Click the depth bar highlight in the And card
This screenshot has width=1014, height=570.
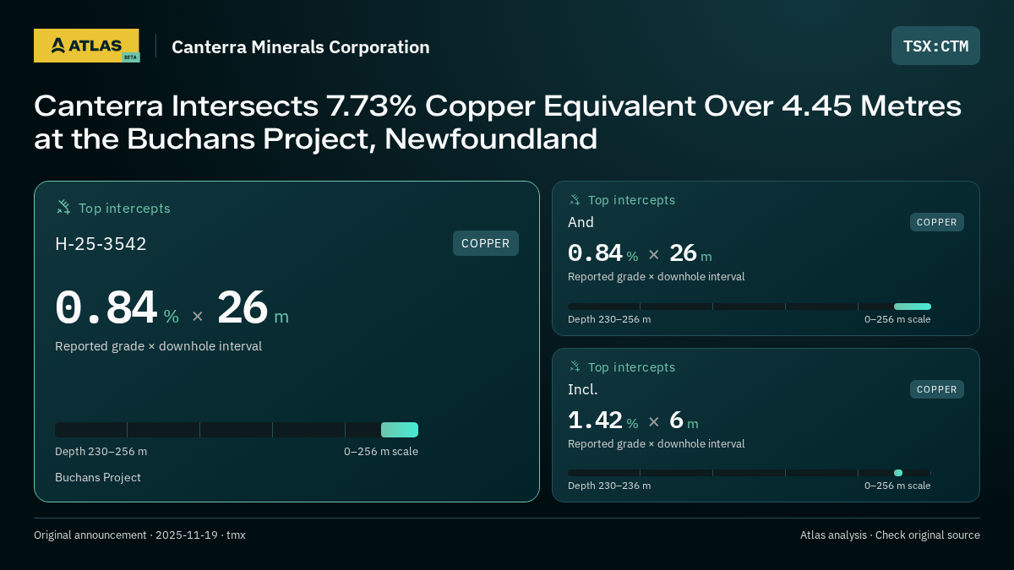click(x=913, y=307)
